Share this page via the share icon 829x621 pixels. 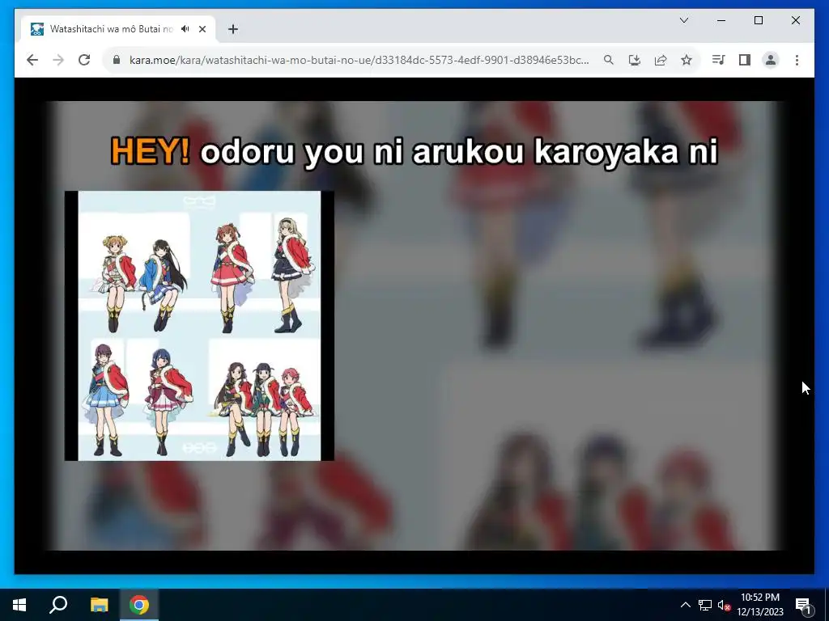(661, 60)
